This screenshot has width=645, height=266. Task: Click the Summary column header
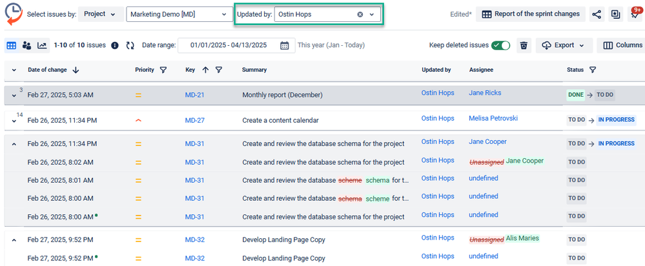click(254, 70)
